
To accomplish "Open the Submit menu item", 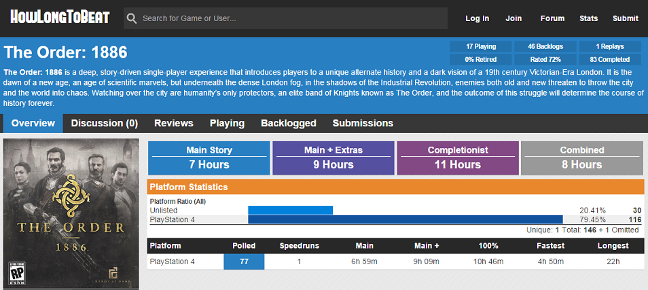I will click(x=626, y=18).
